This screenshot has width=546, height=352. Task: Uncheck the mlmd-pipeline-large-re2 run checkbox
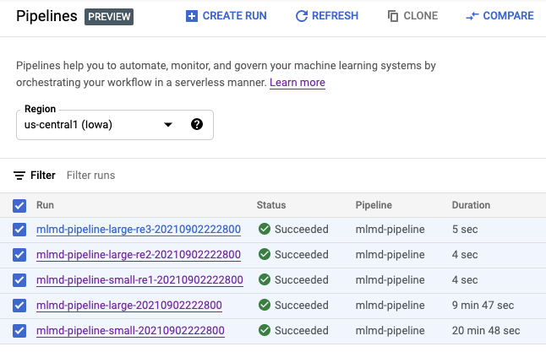pyautogui.click(x=19, y=255)
